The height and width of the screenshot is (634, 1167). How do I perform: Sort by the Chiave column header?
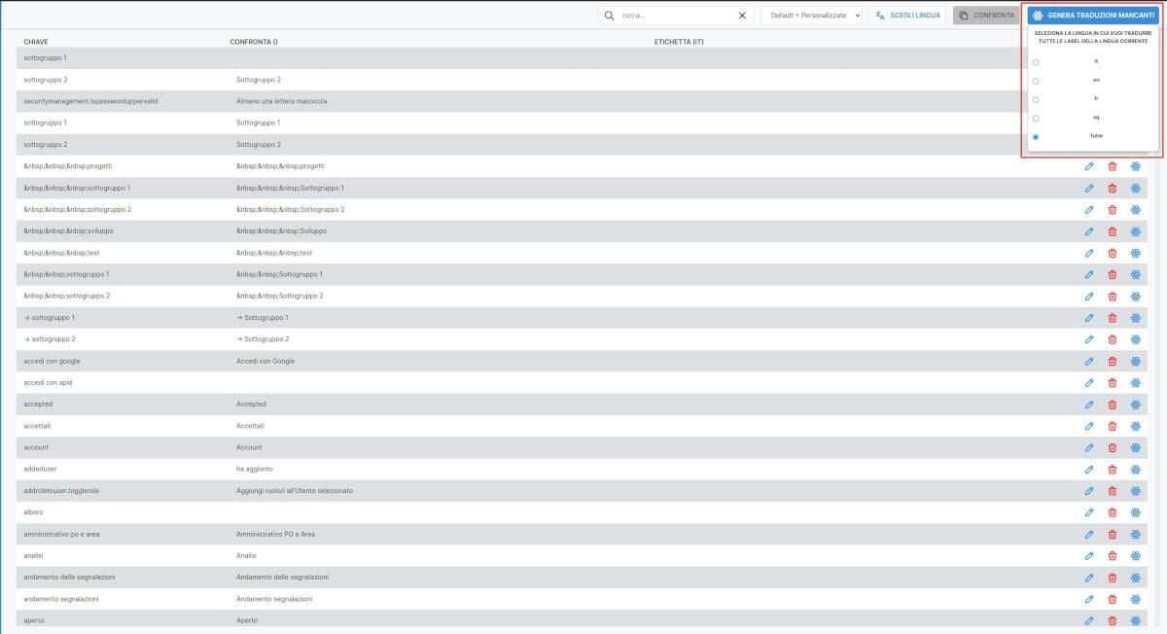[x=37, y=42]
